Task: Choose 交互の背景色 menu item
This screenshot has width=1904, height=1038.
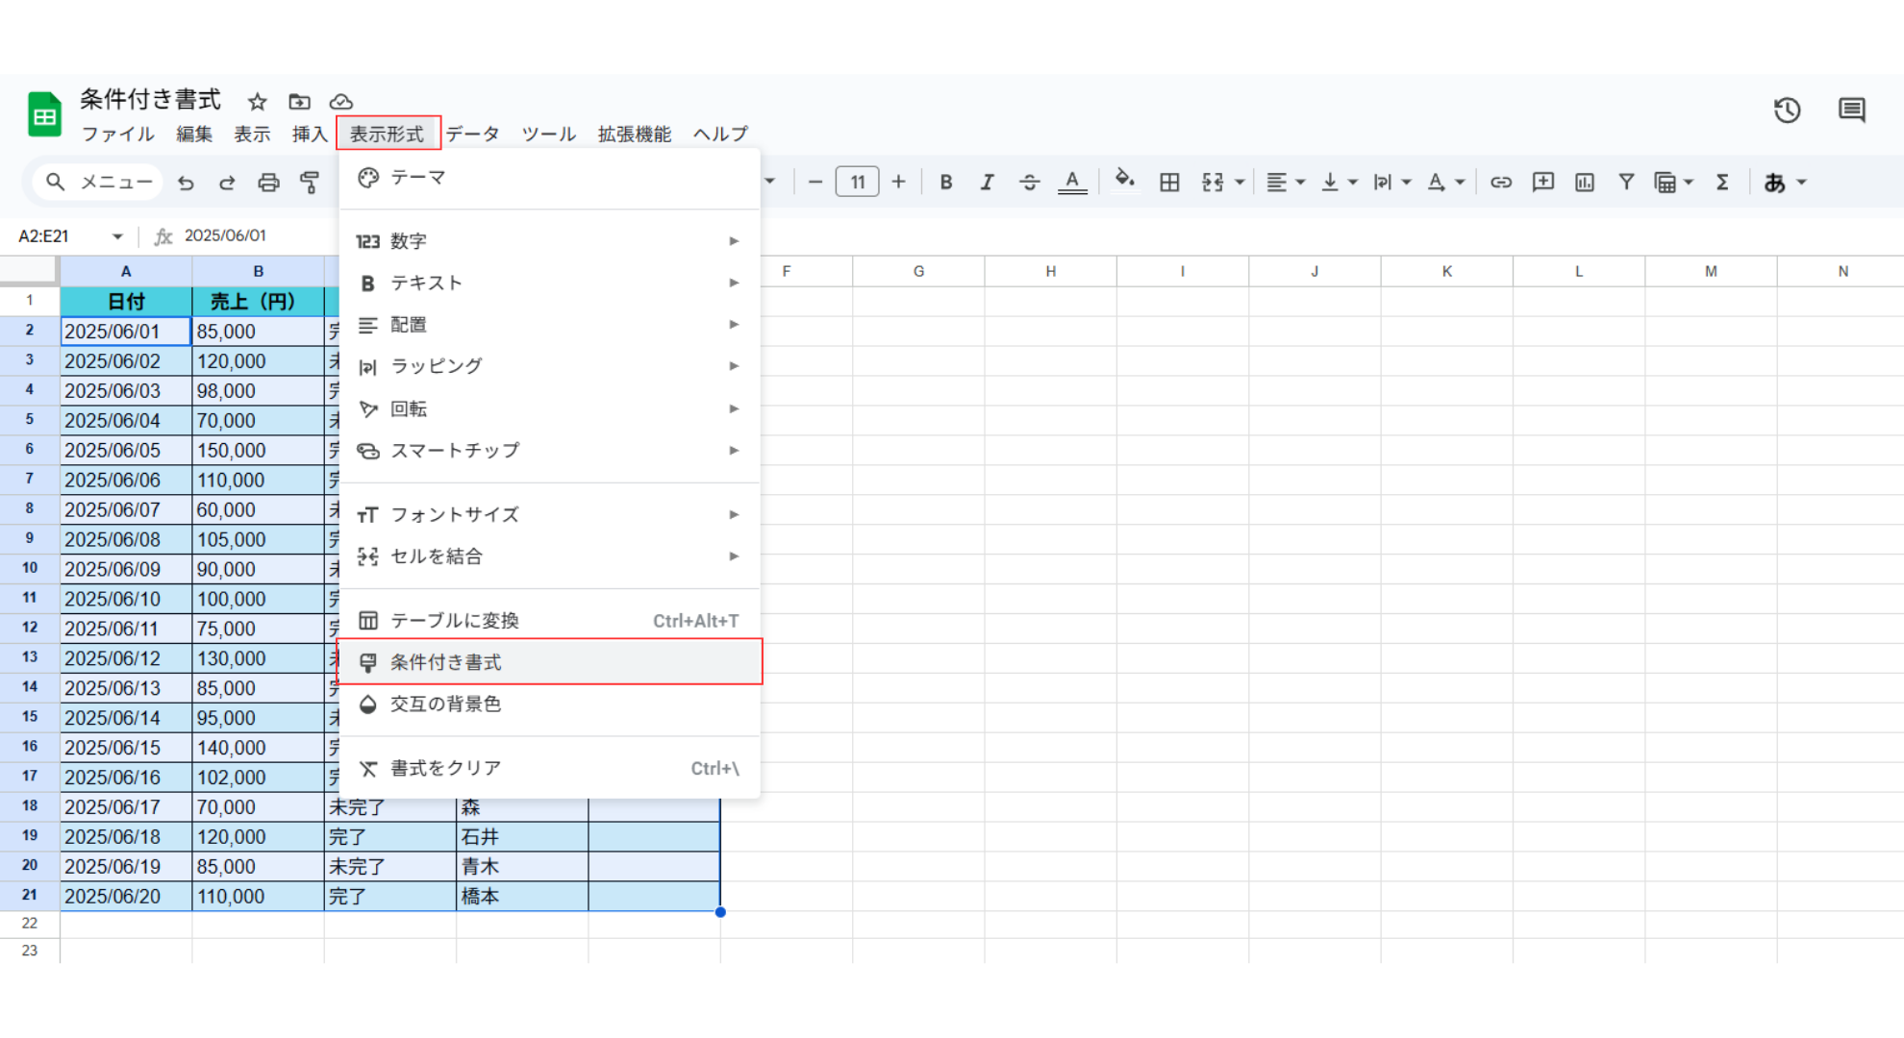Action: coord(549,704)
